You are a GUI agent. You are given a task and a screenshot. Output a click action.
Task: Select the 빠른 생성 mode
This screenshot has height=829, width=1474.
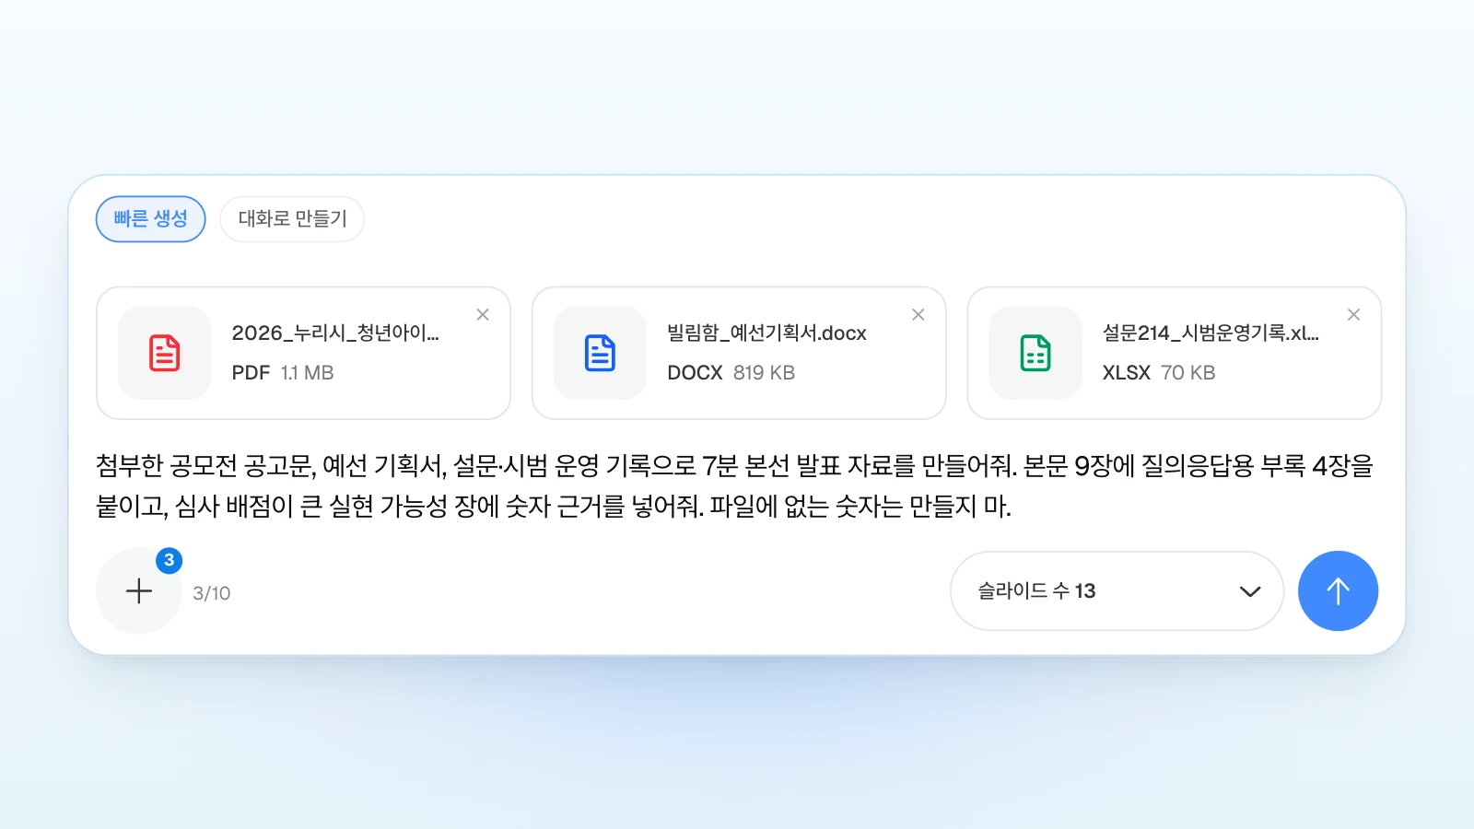coord(151,219)
